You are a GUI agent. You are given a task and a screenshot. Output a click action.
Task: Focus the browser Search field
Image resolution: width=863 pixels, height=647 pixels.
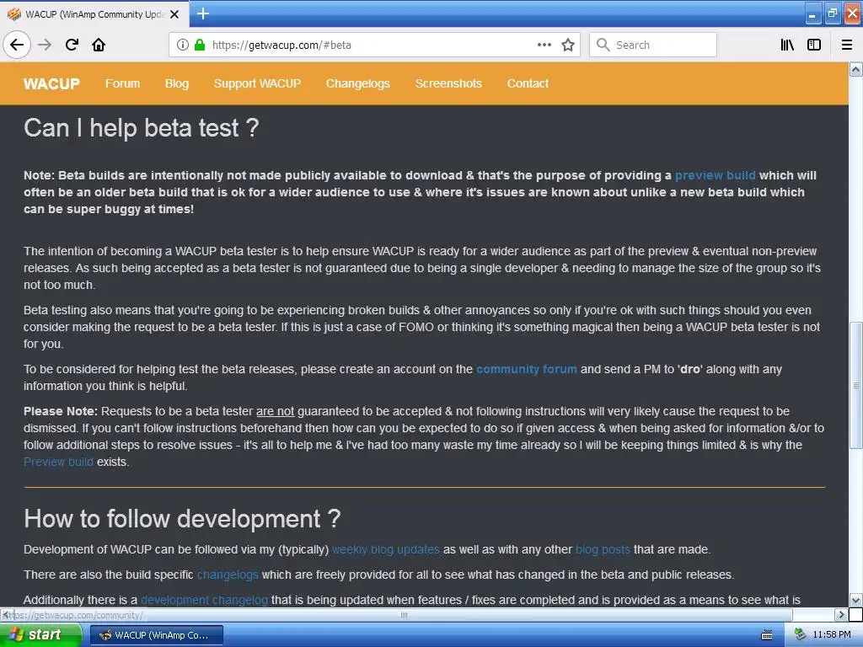click(653, 45)
